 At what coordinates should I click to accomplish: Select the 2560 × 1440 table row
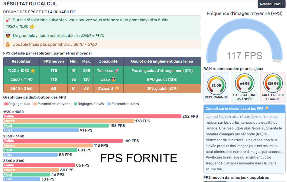coord(102,79)
